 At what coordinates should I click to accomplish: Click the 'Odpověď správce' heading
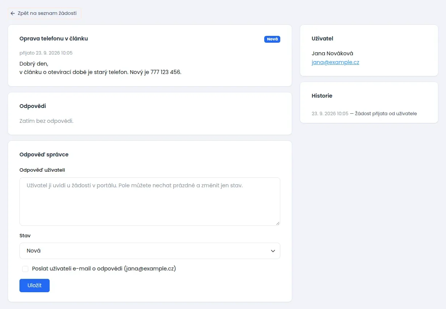pos(44,154)
